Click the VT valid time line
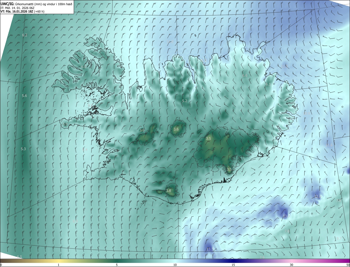The height and width of the screenshot is (267, 350). pyautogui.click(x=22, y=11)
